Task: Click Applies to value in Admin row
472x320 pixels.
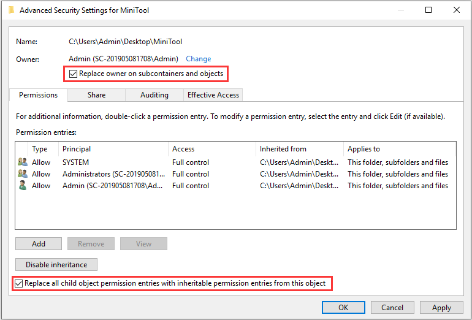Action: [398, 185]
